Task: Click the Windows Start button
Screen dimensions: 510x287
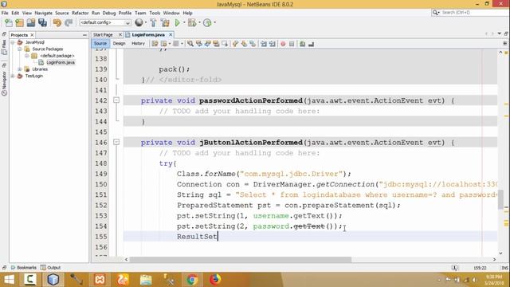Action: pyautogui.click(x=9, y=280)
